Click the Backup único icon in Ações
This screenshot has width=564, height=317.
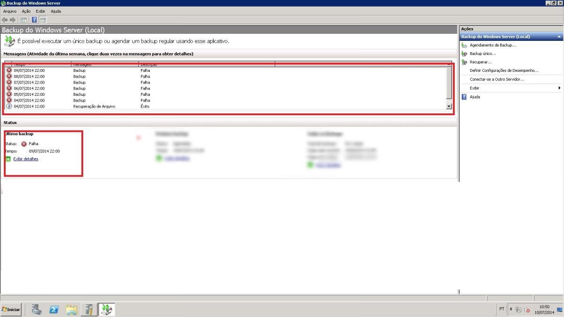pyautogui.click(x=464, y=54)
